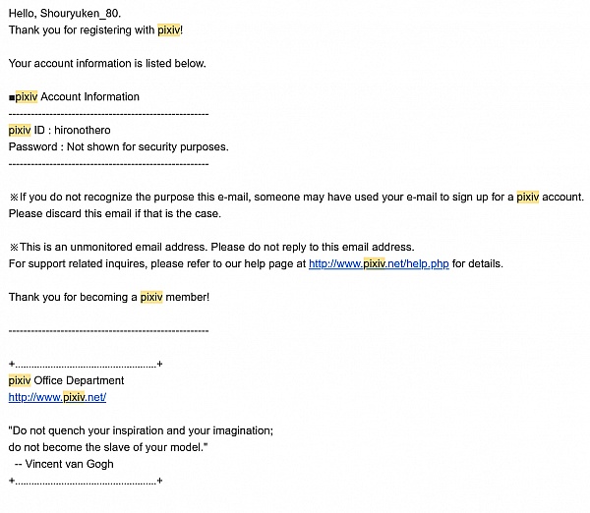Click the Password not shown line
Viewport: 590px width, 513px height.
point(119,146)
